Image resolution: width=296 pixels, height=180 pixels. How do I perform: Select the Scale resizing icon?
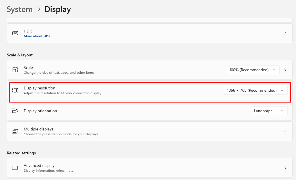(x=15, y=70)
